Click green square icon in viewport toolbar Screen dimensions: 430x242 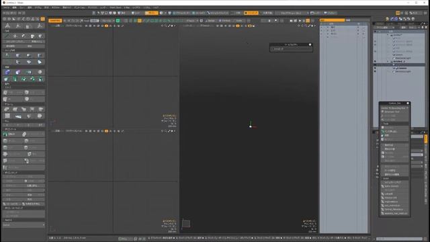point(118,21)
